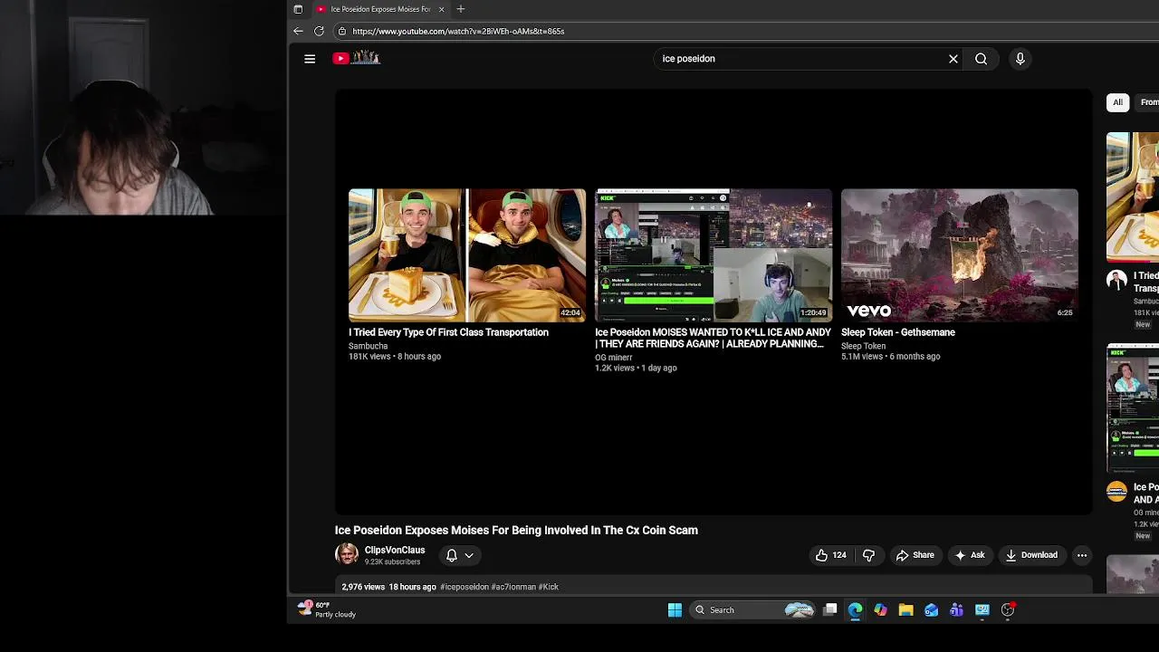1159x652 pixels.
Task: Go to YouTube home via the logo
Action: (x=356, y=58)
